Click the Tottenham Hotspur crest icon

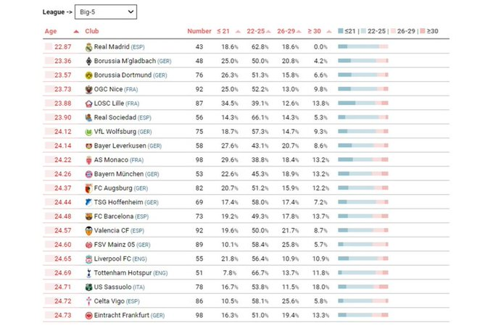coord(88,273)
